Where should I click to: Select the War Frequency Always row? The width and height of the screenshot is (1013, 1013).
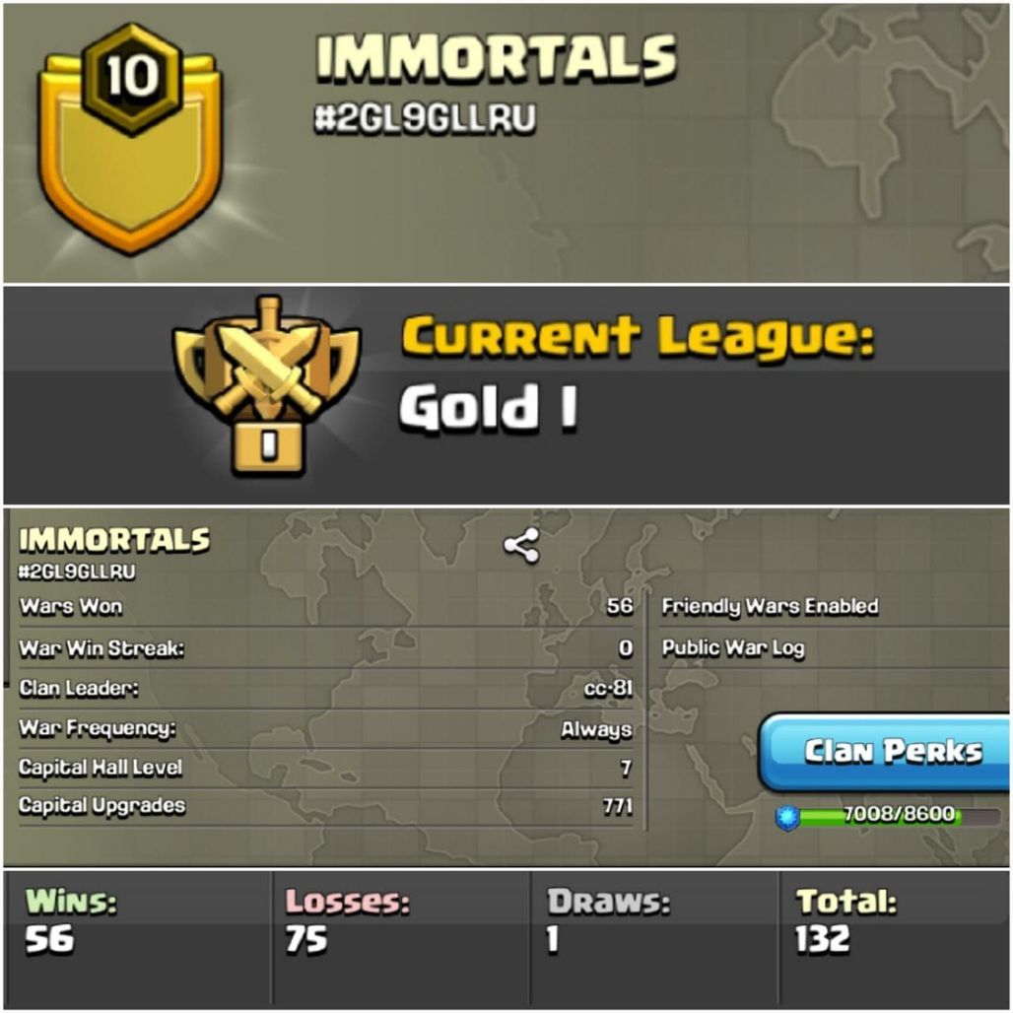pyautogui.click(x=325, y=729)
